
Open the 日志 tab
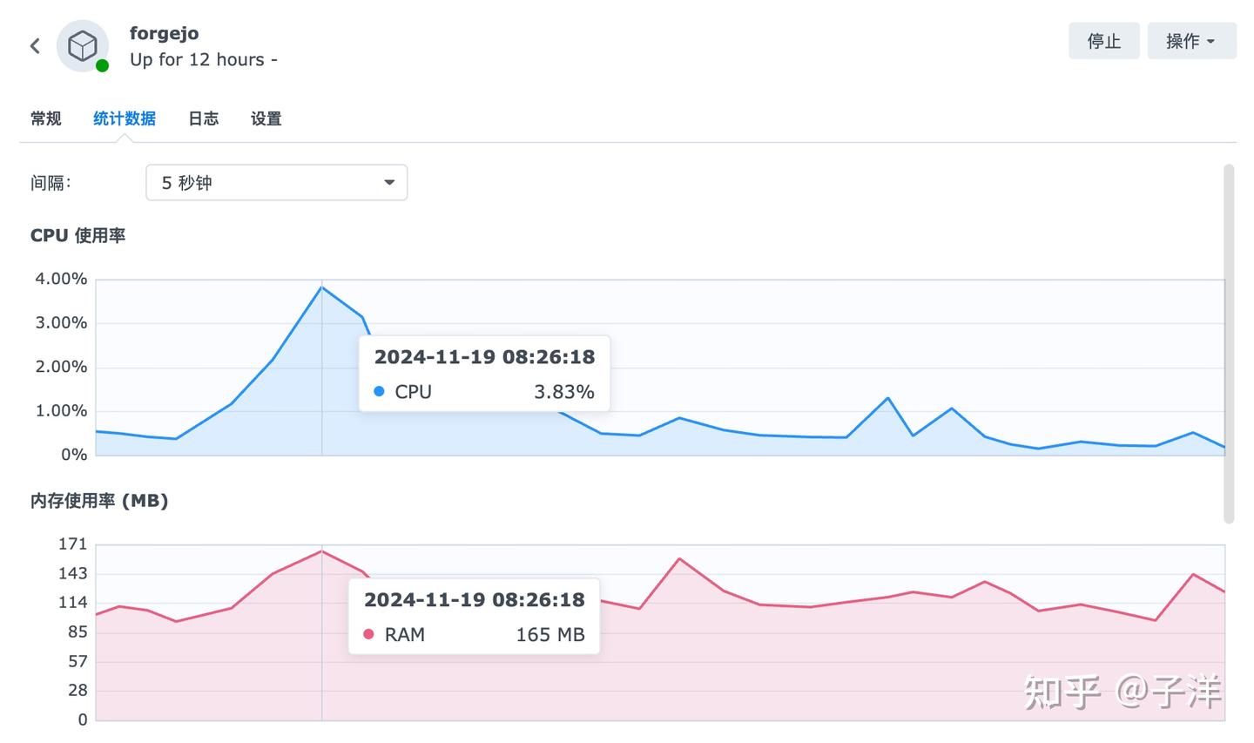[203, 118]
